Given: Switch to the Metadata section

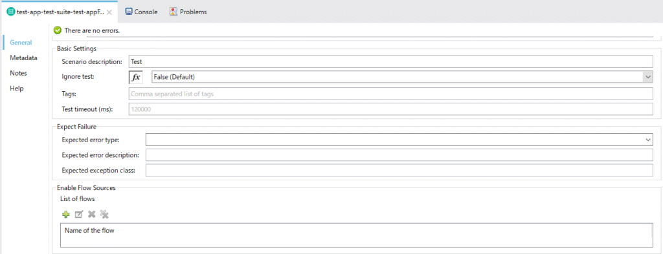Looking at the screenshot, I should tap(24, 58).
